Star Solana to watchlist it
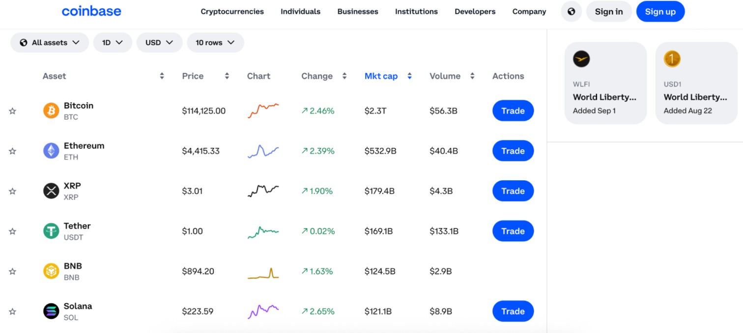This screenshot has width=743, height=333. pos(12,311)
